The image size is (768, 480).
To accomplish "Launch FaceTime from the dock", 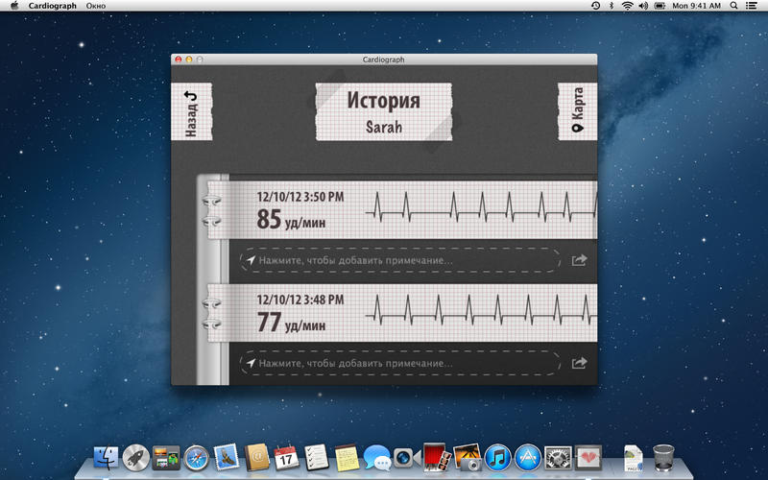I will pyautogui.click(x=406, y=458).
